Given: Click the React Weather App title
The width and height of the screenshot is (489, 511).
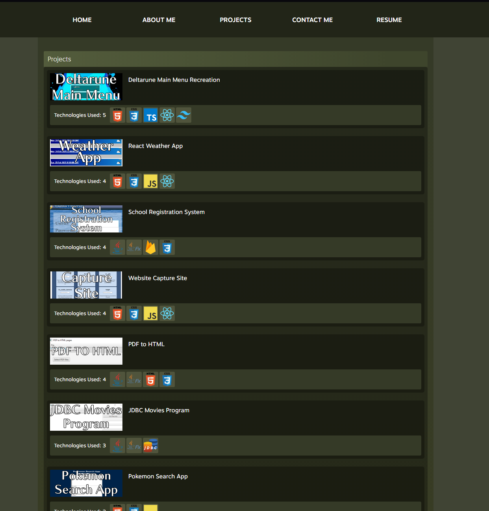Looking at the screenshot, I should point(156,146).
